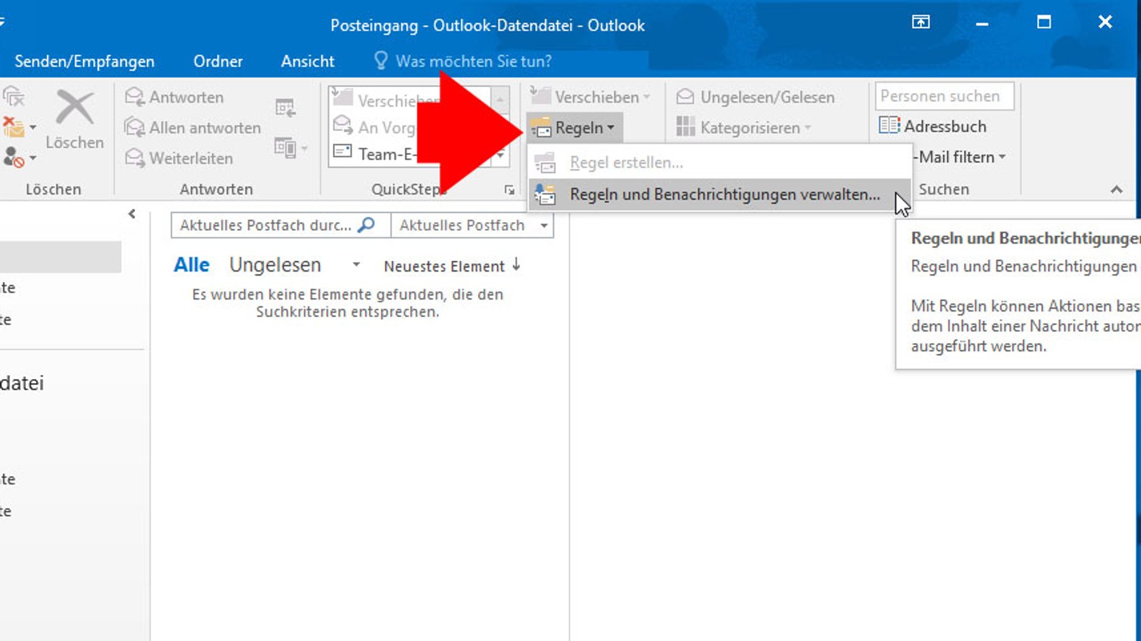Image resolution: width=1141 pixels, height=641 pixels.
Task: Click Neuestes Element sort option
Action: click(x=444, y=266)
